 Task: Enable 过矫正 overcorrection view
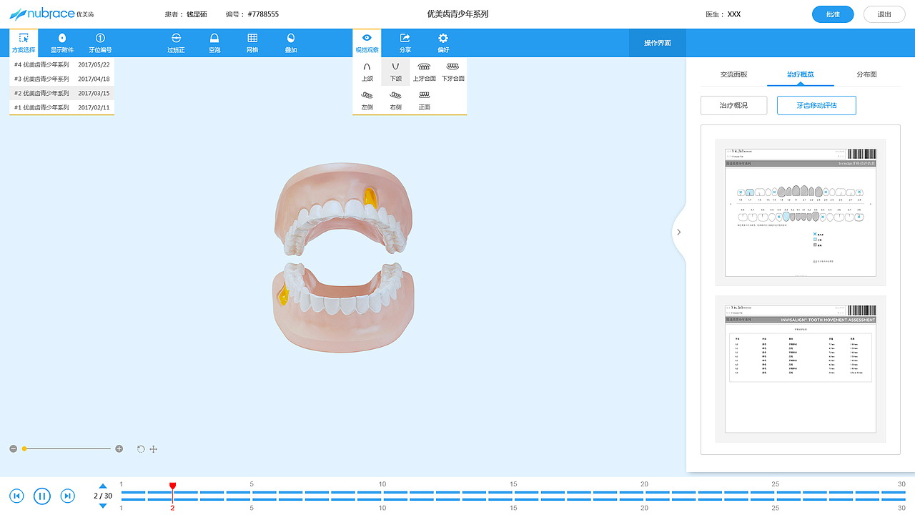[176, 43]
